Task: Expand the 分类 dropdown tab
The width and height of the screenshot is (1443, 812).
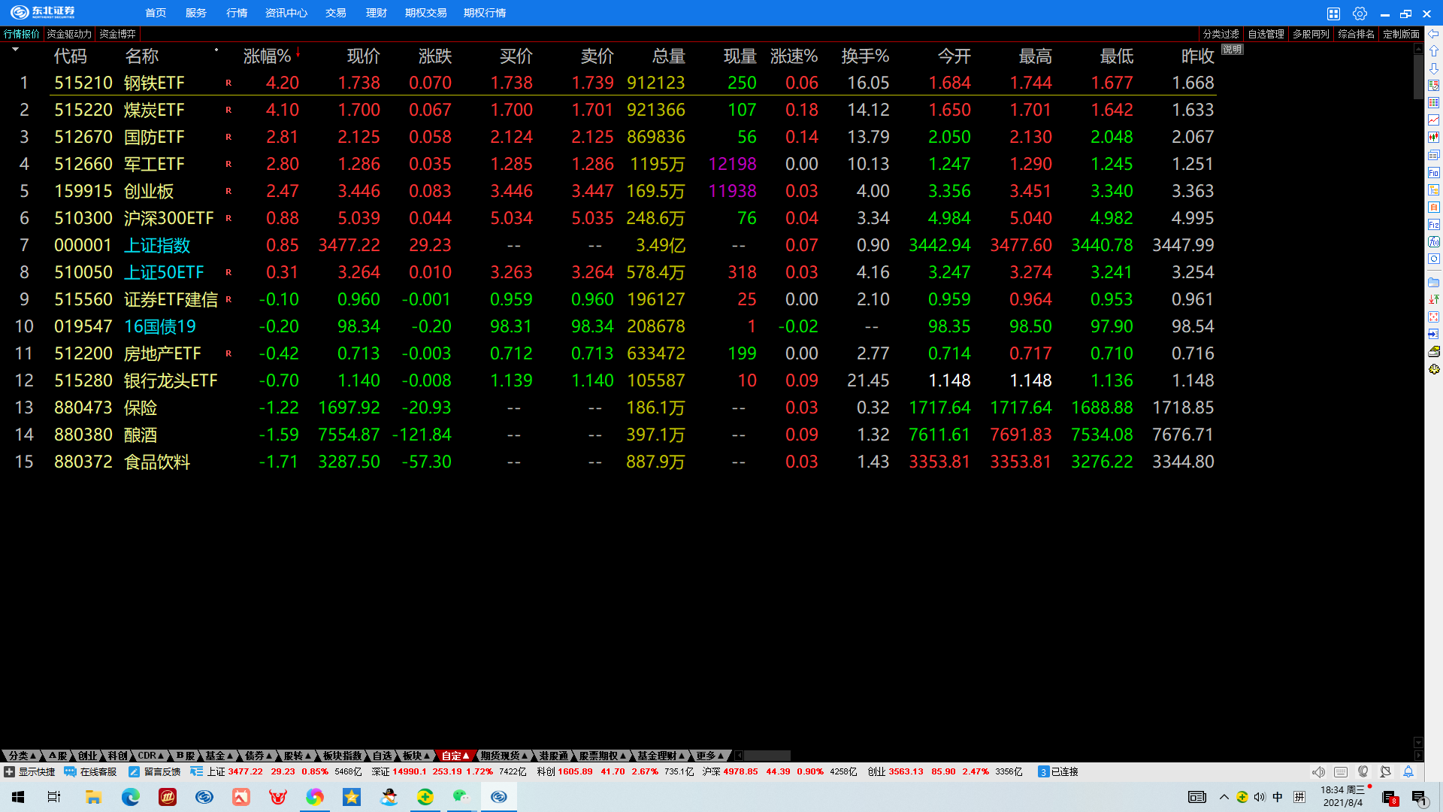Action: tap(22, 756)
